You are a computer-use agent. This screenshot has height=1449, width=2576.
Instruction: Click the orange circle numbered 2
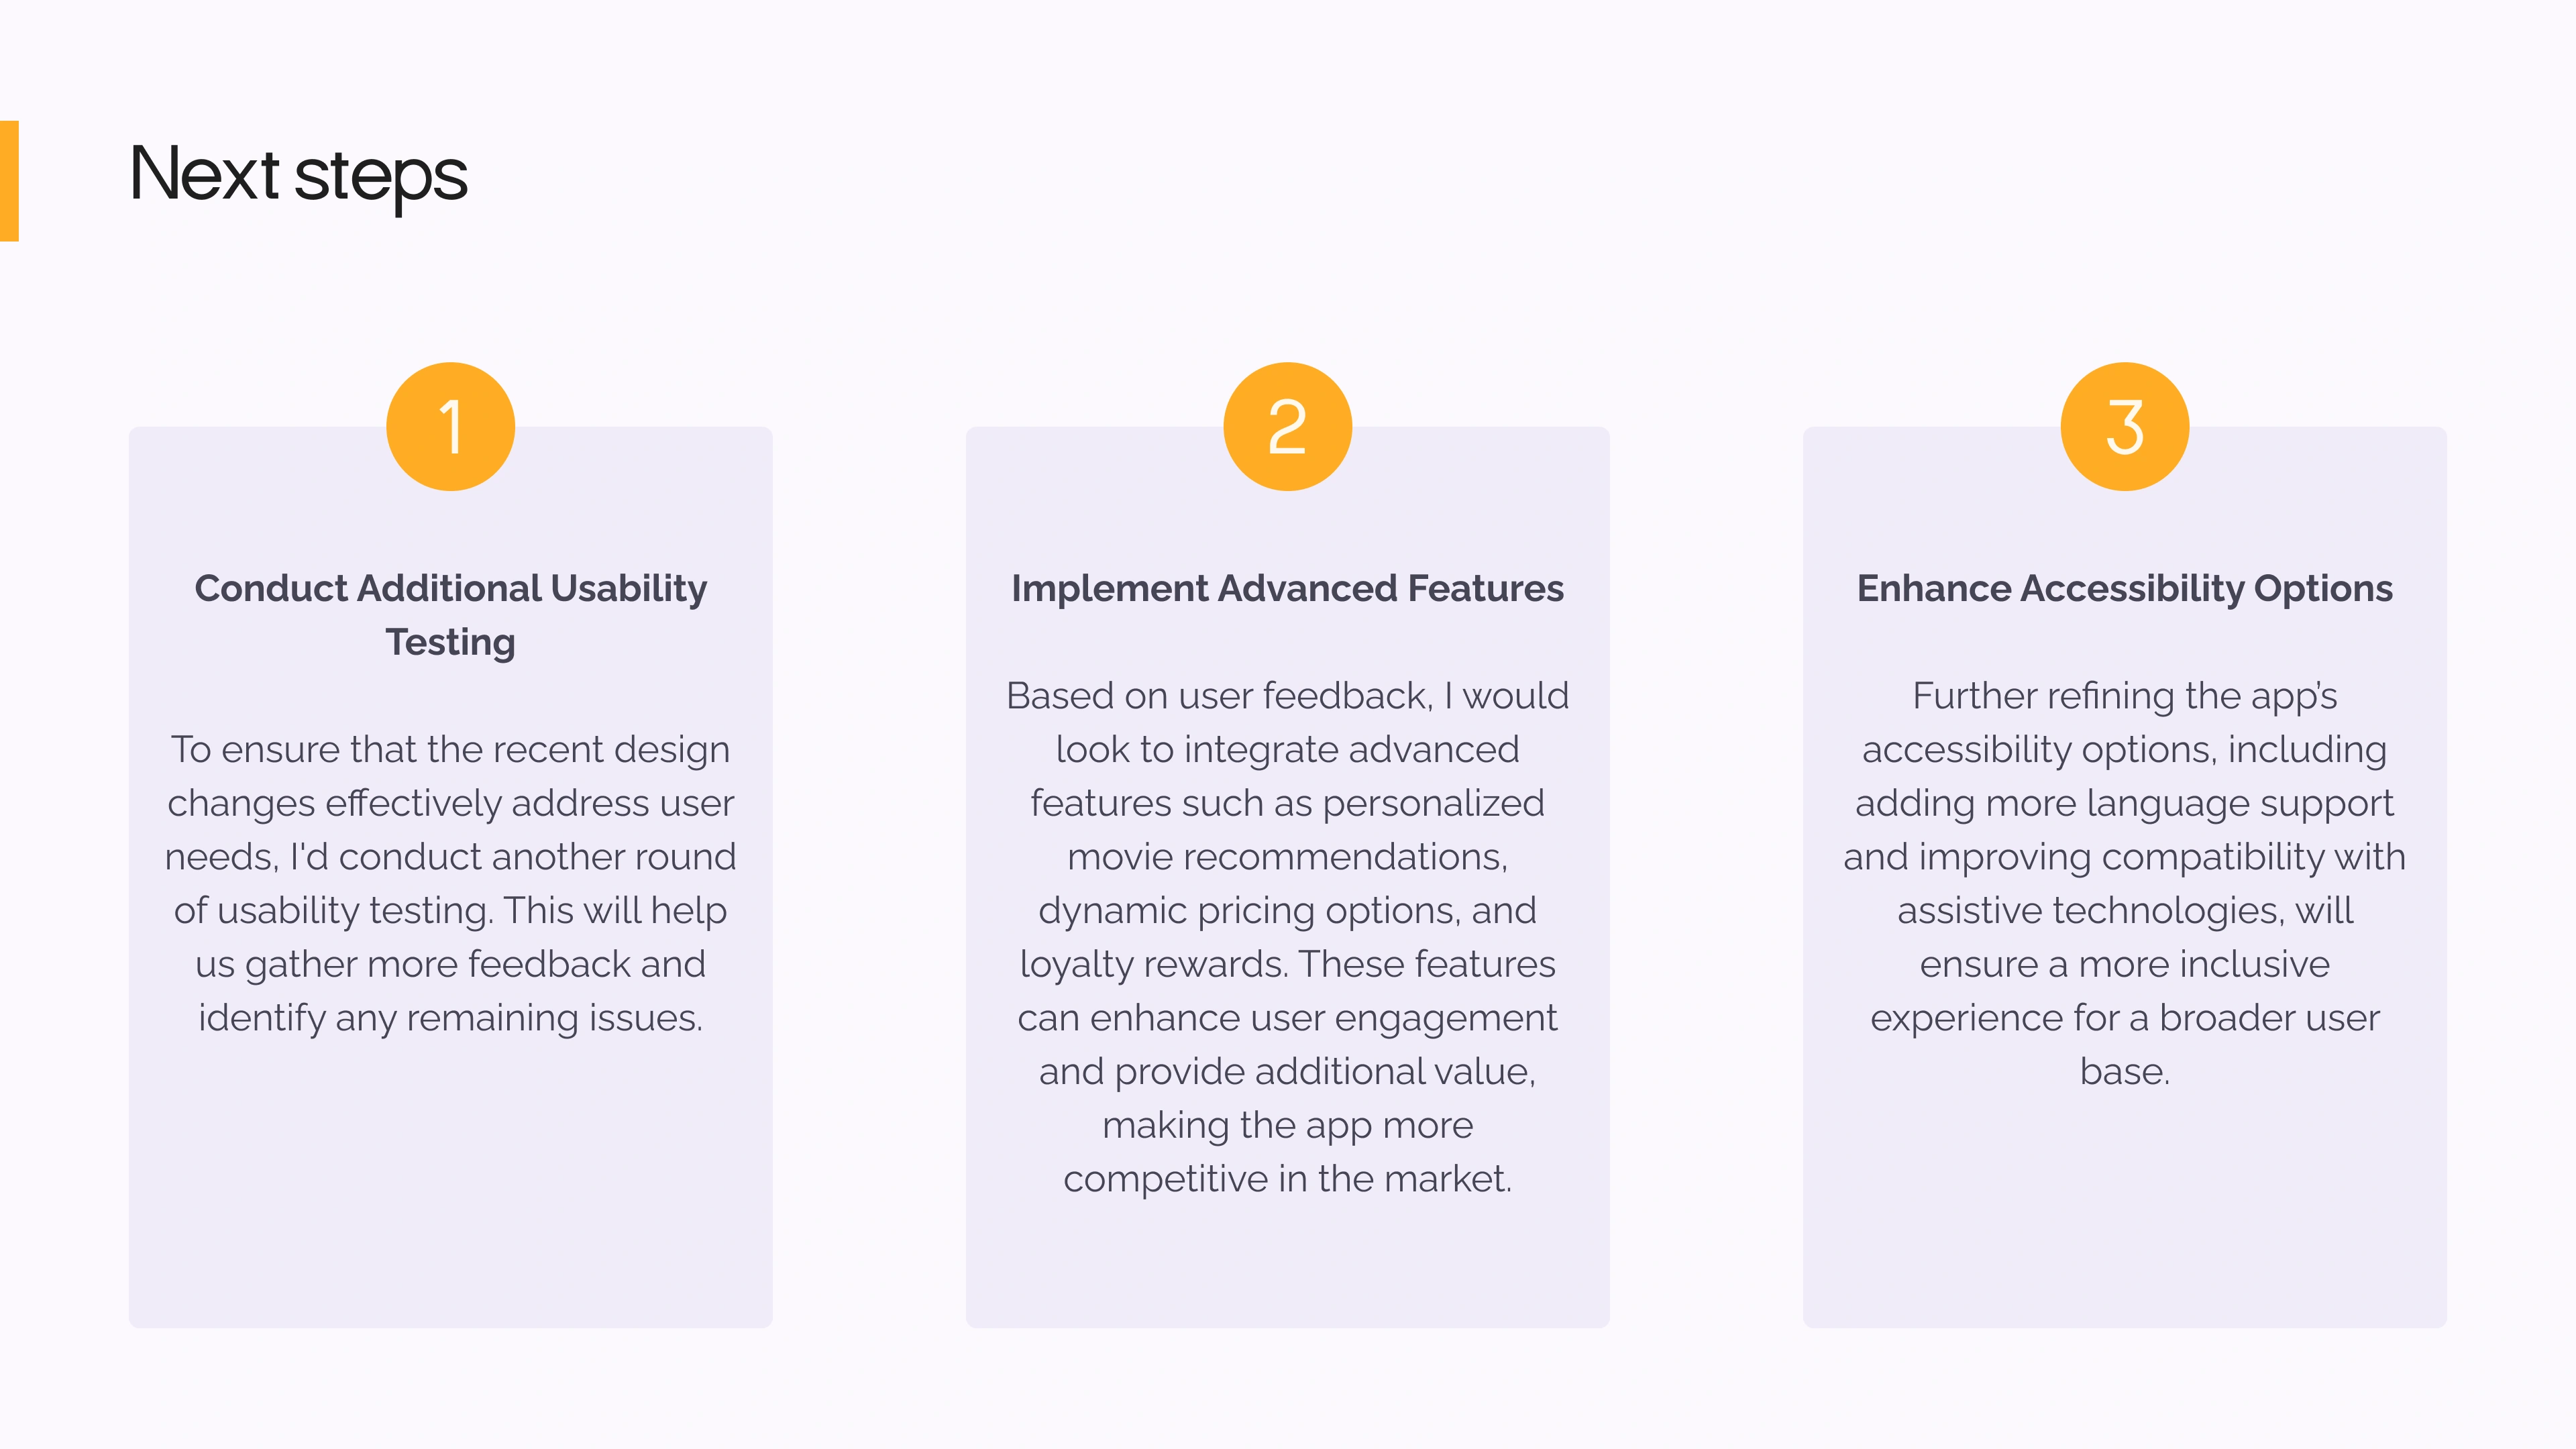[x=1287, y=426]
